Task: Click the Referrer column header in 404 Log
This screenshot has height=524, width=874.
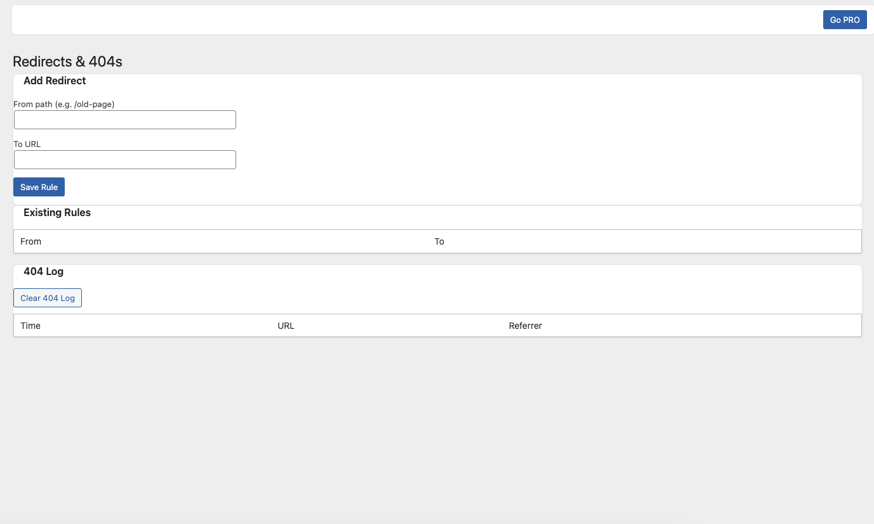Action: [x=525, y=326]
